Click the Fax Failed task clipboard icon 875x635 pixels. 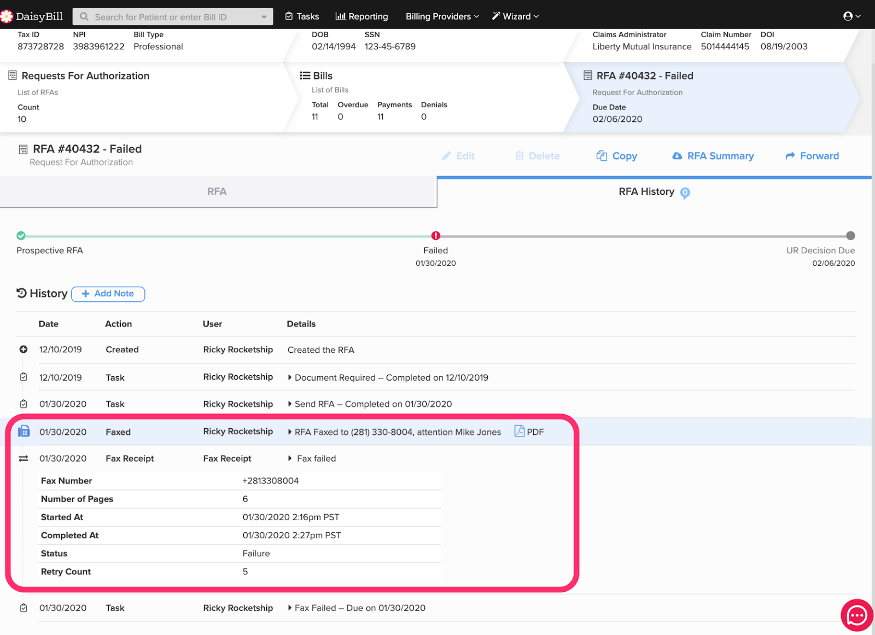click(x=24, y=608)
